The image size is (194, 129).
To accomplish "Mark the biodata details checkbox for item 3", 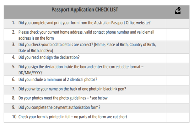I will tap(178, 47).
